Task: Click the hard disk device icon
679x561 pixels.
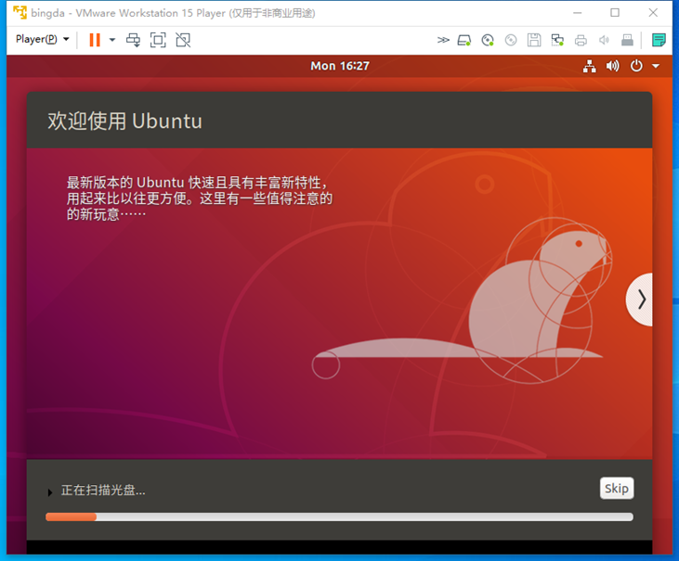Action: 464,41
